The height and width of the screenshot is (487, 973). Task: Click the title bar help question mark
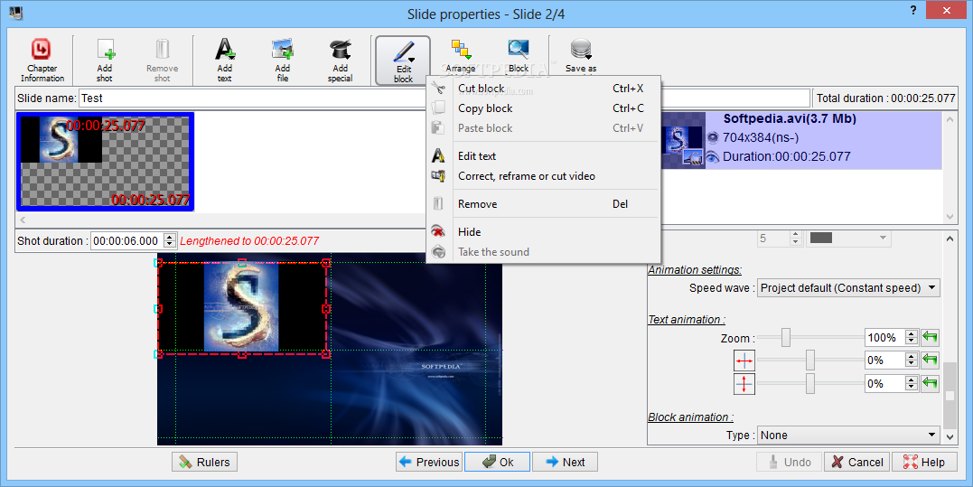(913, 10)
